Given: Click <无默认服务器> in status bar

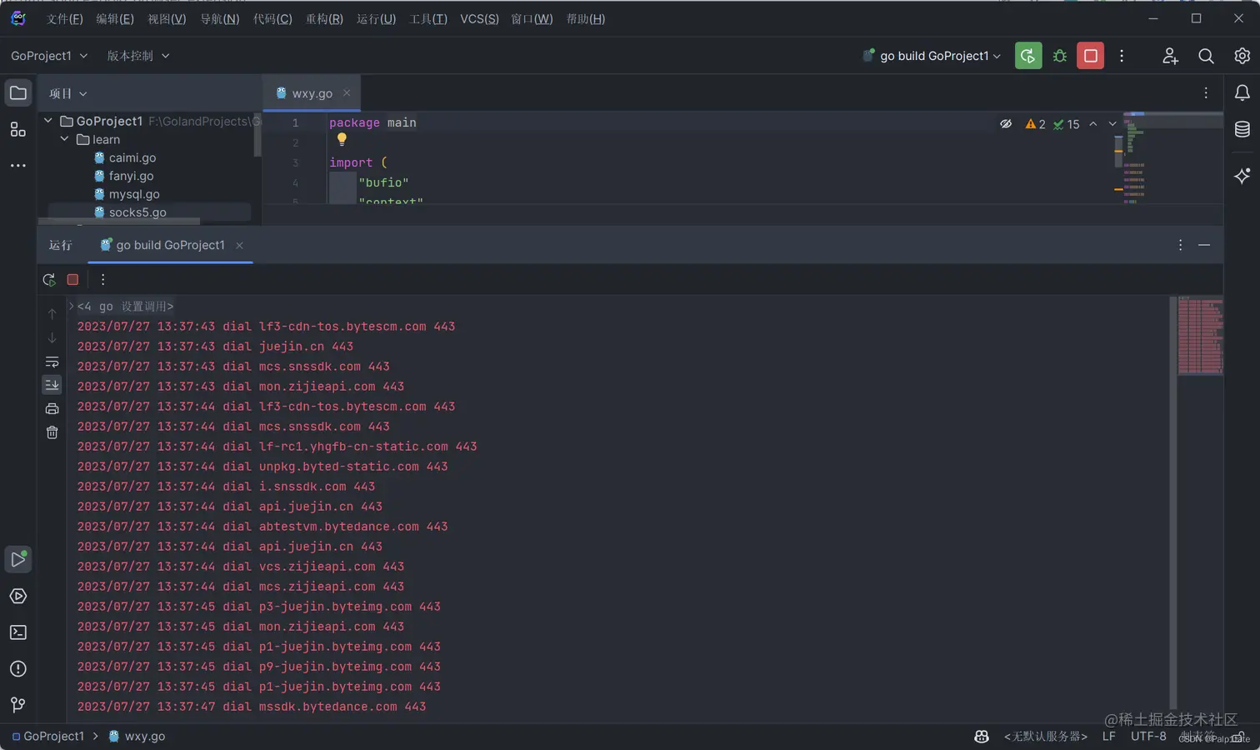Looking at the screenshot, I should (1045, 737).
